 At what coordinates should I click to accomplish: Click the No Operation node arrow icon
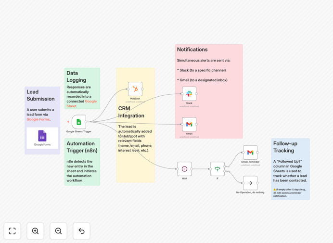(250, 183)
